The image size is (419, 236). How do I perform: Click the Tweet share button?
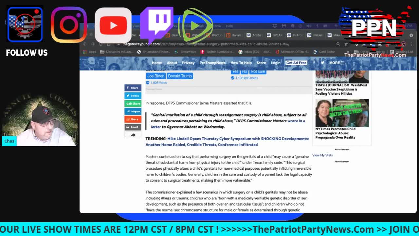click(133, 96)
